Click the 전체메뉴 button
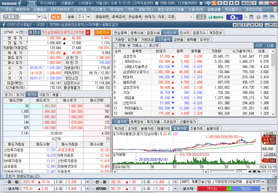The image size is (278, 193). point(11,17)
